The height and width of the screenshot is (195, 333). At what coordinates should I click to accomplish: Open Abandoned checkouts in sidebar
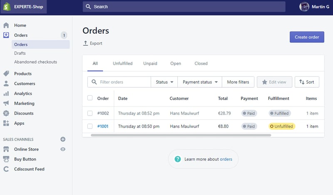(x=35, y=62)
